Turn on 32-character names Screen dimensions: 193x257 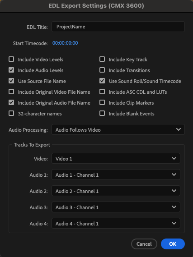tap(11, 113)
